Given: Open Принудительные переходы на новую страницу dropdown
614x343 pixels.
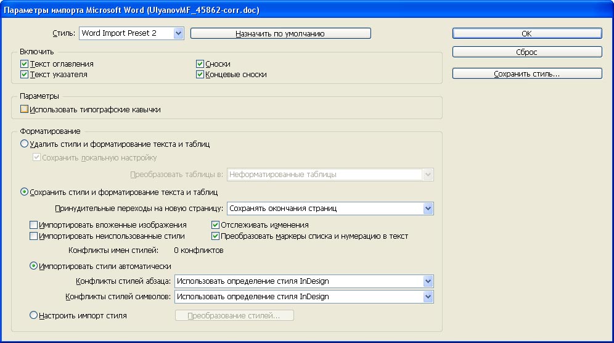Looking at the screenshot, I should pyautogui.click(x=330, y=209).
